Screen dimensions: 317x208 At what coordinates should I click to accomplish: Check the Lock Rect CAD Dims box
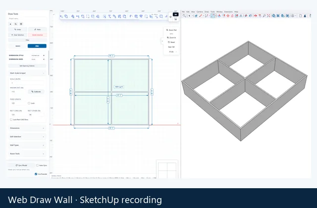11,119
